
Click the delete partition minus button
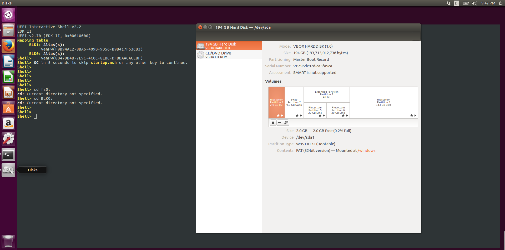tap(280, 123)
